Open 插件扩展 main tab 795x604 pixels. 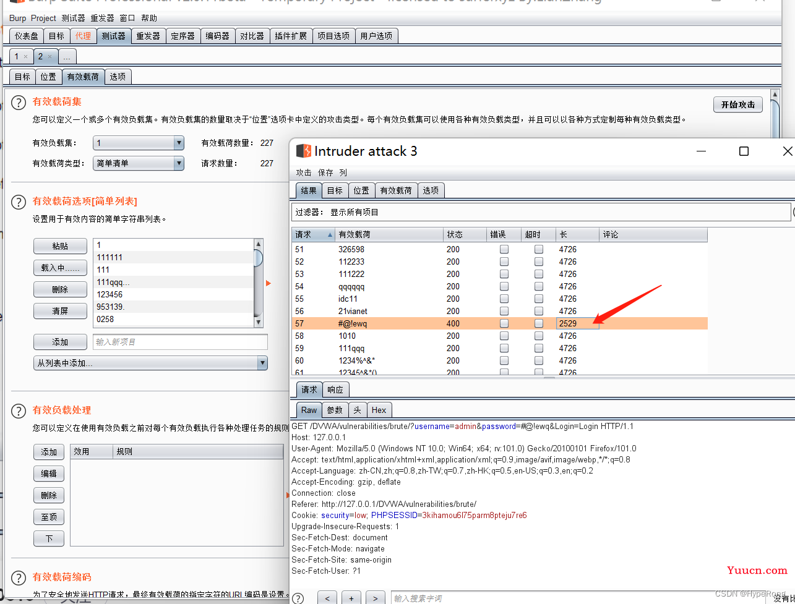click(291, 36)
